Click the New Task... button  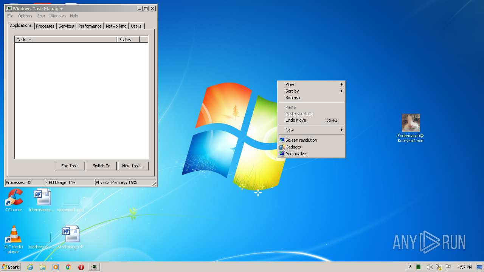click(133, 166)
